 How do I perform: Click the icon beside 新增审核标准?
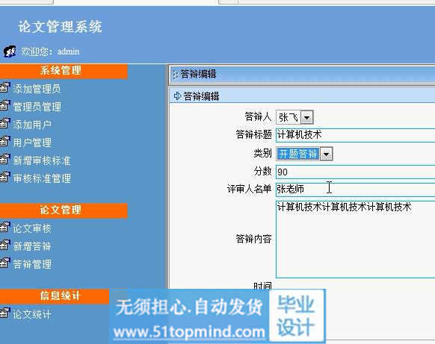tap(4, 160)
